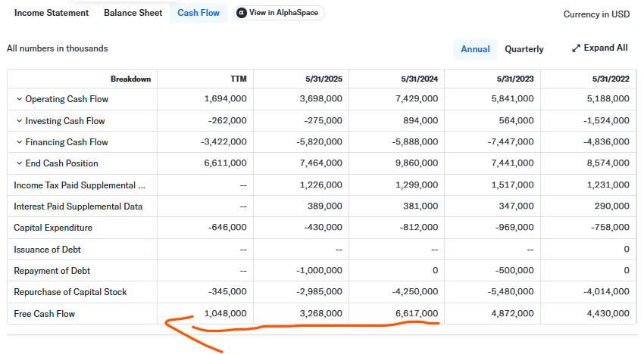Click Free Cash Flow value 4,872,000
Screen dimensions: 644x354
(513, 313)
